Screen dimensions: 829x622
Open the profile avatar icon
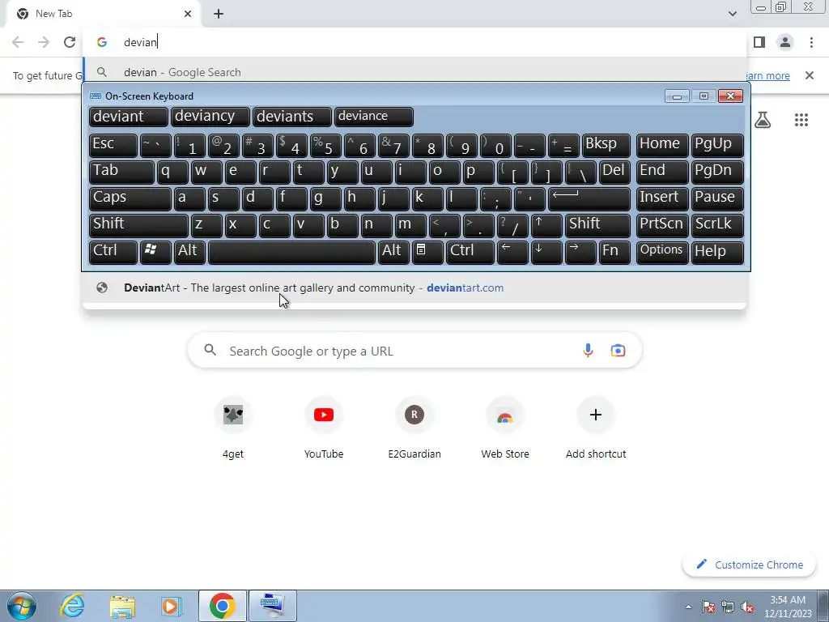[x=785, y=42]
